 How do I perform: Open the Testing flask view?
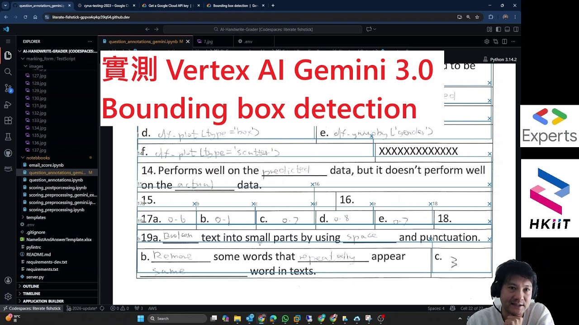pos(8,137)
